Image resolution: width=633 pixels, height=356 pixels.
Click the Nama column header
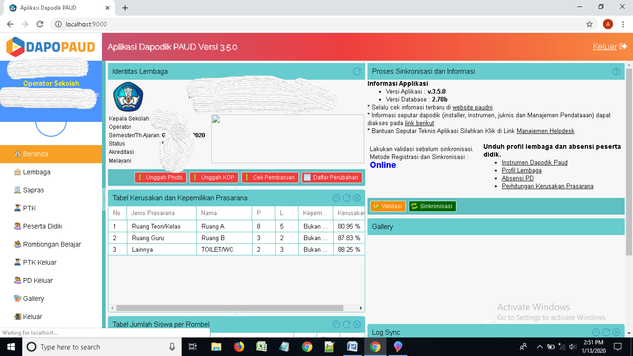224,213
